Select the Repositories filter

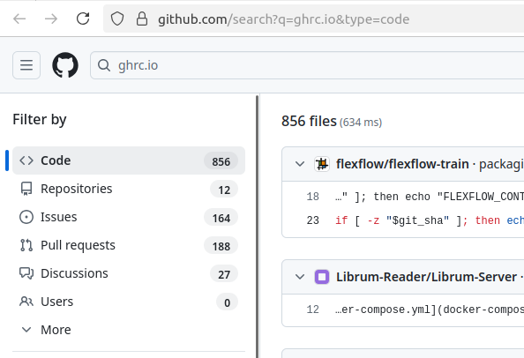click(129, 189)
